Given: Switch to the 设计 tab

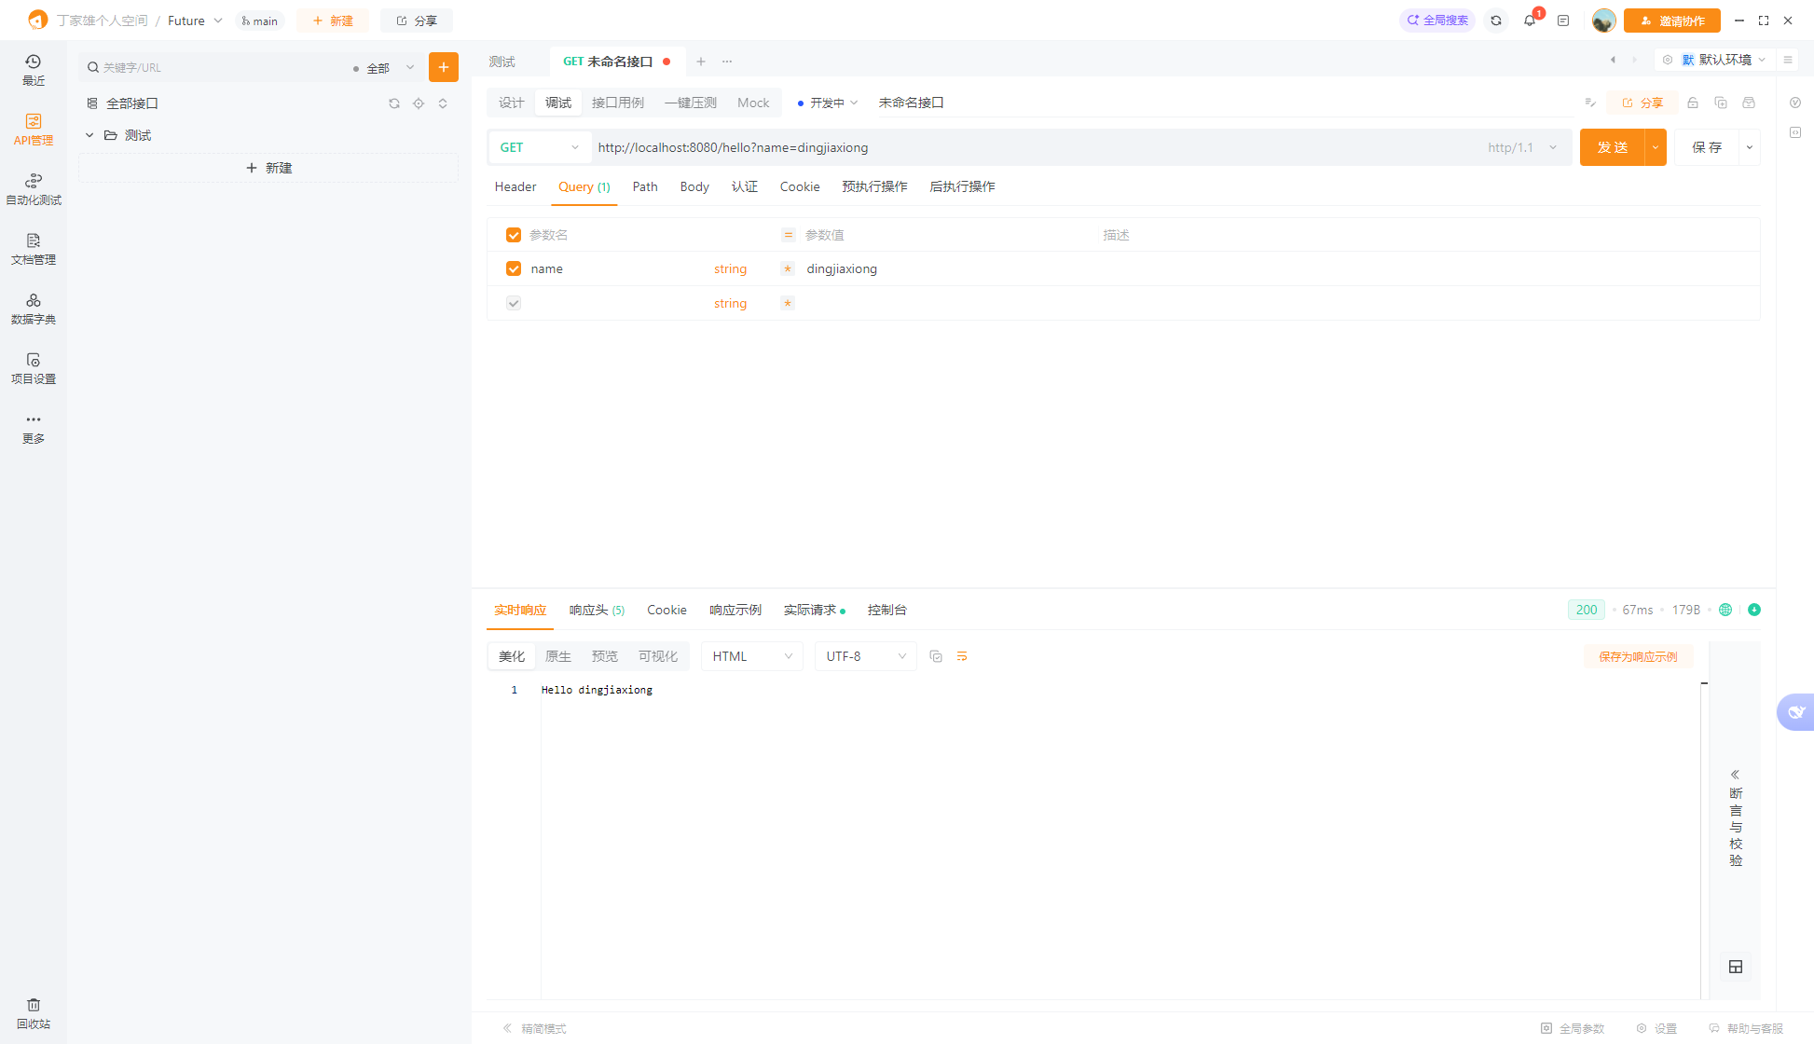Looking at the screenshot, I should 512,103.
